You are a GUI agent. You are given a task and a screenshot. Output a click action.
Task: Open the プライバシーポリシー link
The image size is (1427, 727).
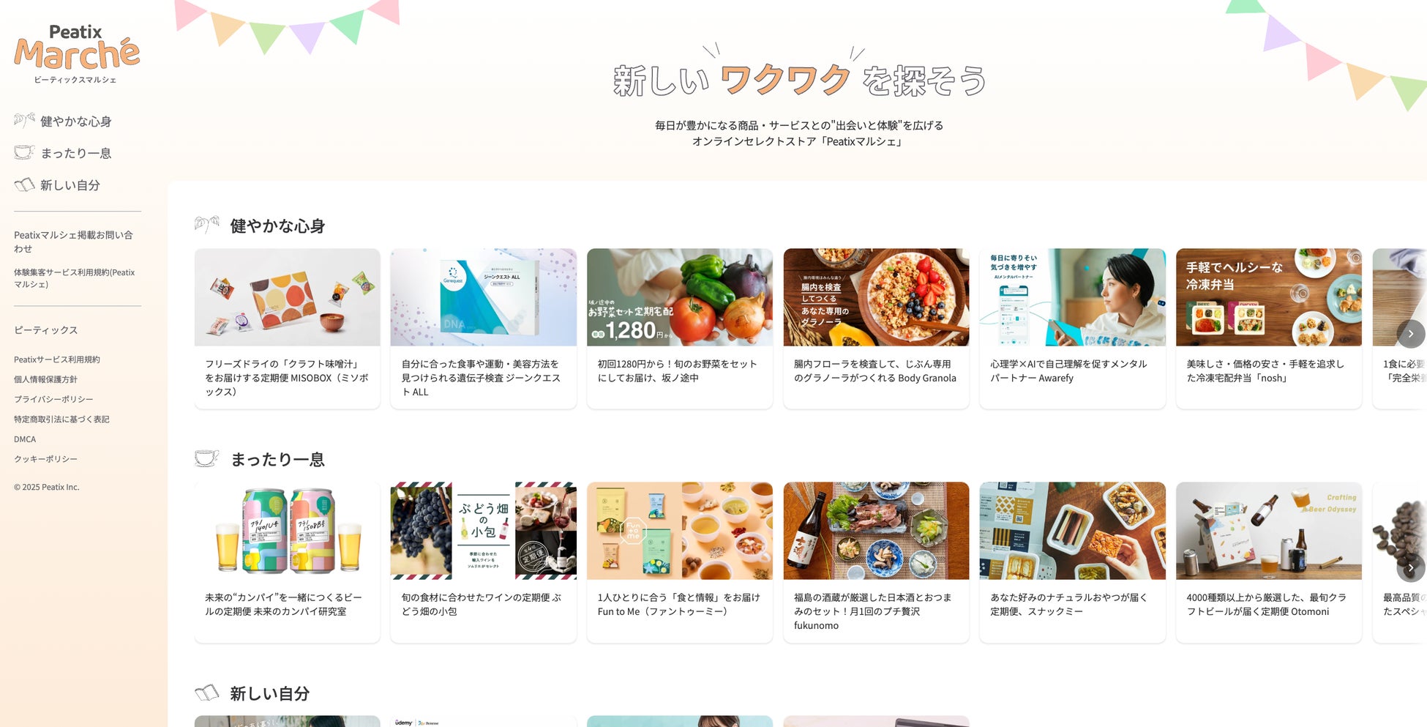[53, 399]
